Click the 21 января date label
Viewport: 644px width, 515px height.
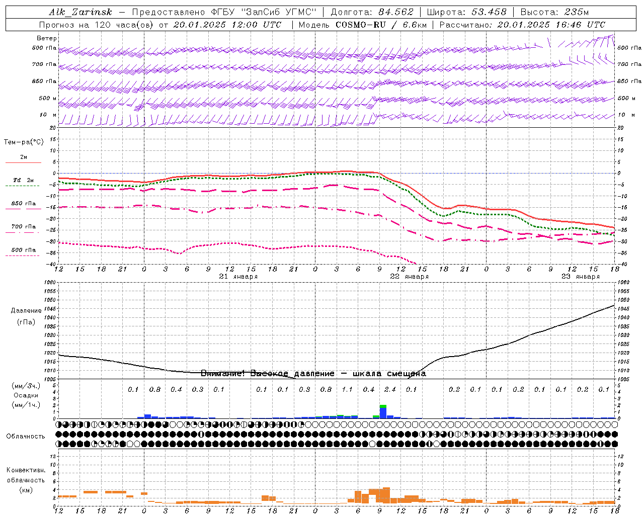pos(238,277)
